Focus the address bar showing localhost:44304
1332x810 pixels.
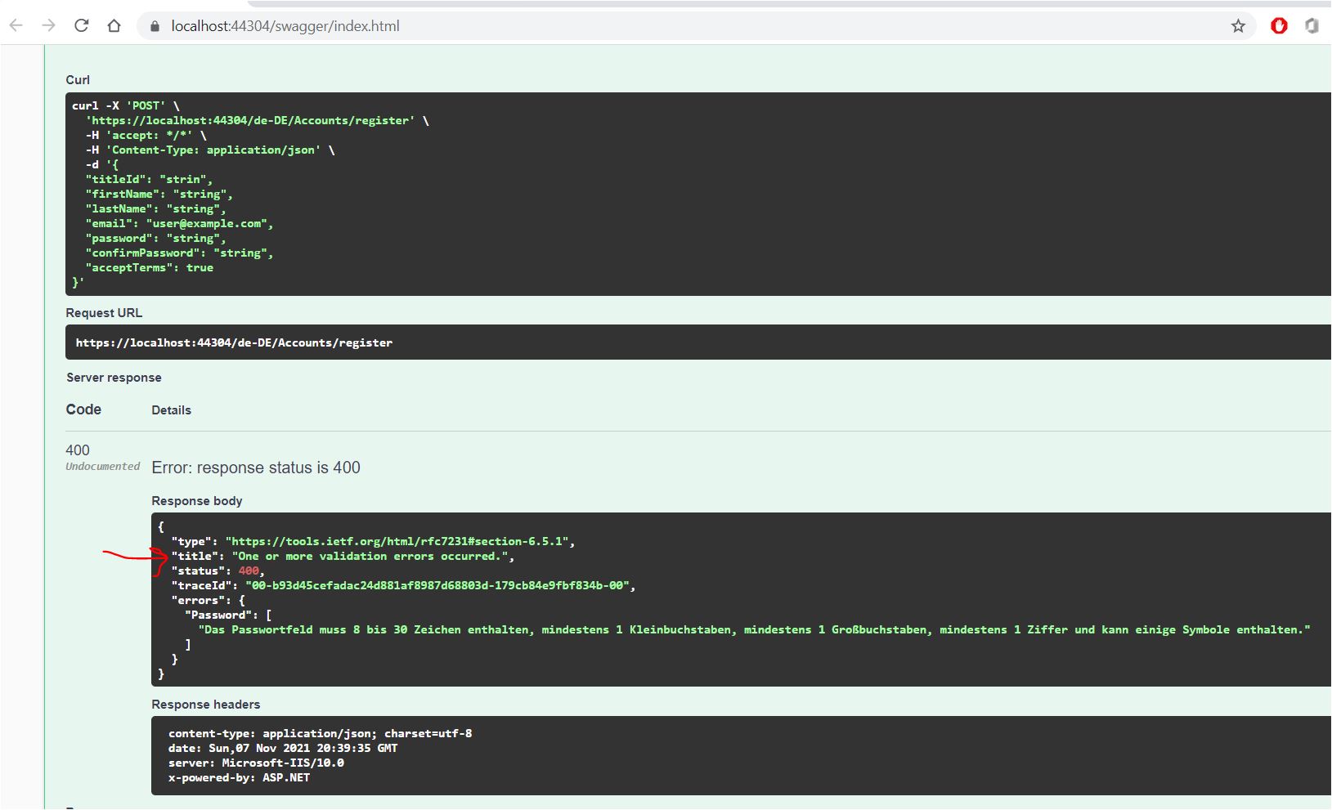572,26
